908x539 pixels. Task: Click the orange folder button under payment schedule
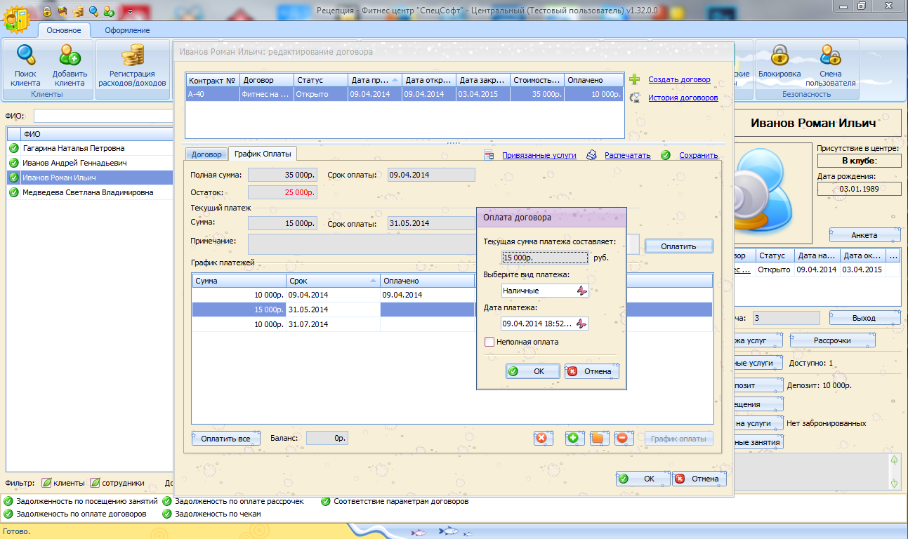(597, 439)
